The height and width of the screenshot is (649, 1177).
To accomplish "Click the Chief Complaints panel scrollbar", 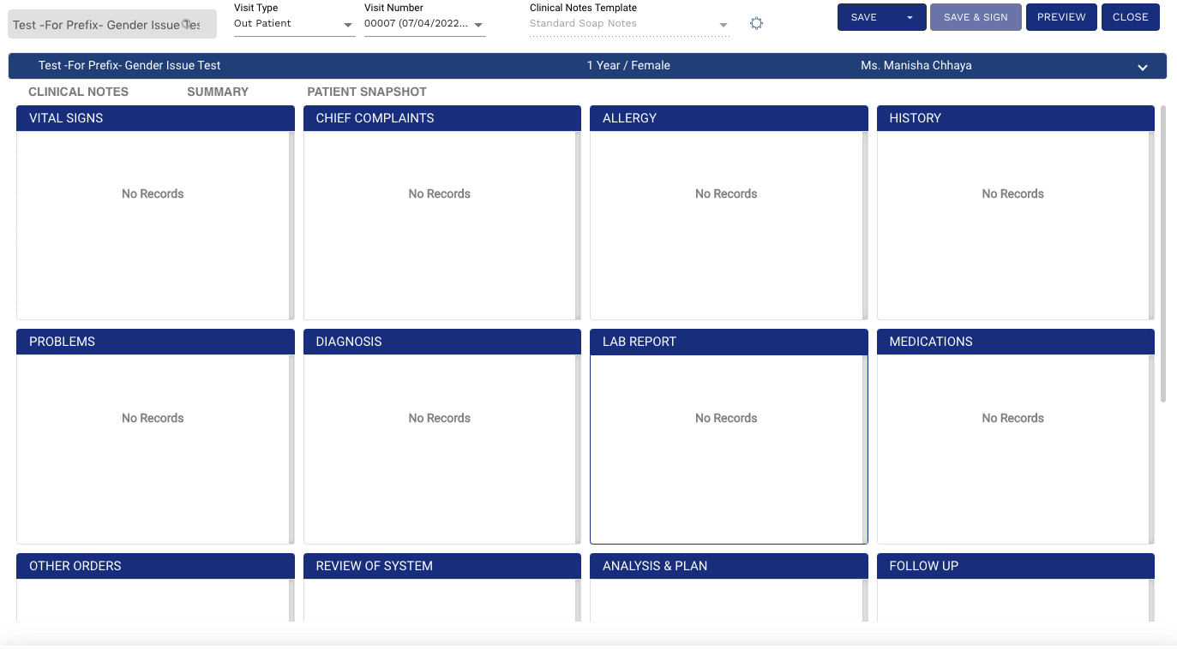I will coord(578,226).
